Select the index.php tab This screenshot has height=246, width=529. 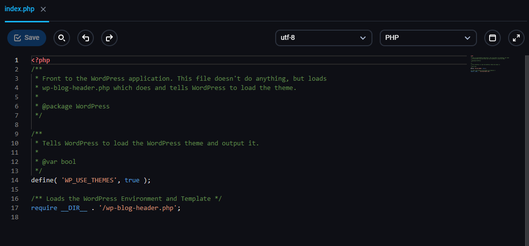(19, 9)
